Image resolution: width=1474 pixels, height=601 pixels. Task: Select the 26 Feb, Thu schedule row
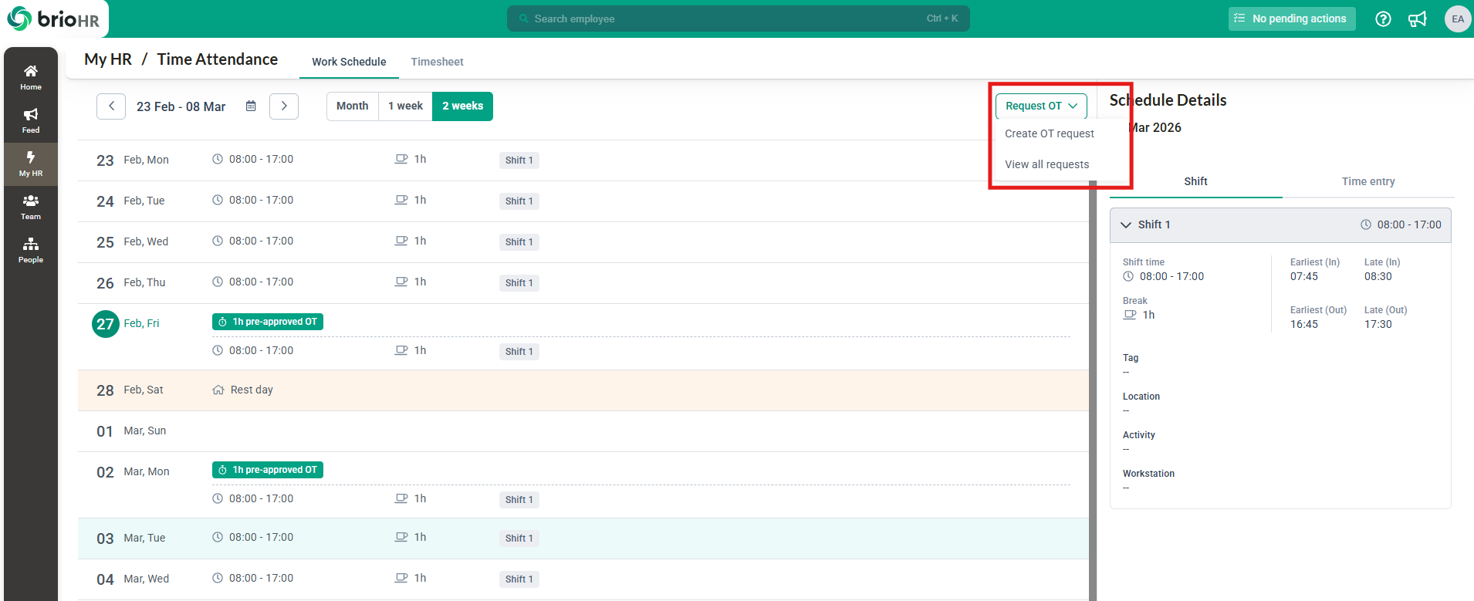pos(583,283)
